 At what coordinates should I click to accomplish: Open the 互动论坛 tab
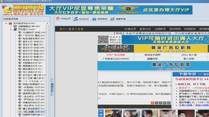82,19
